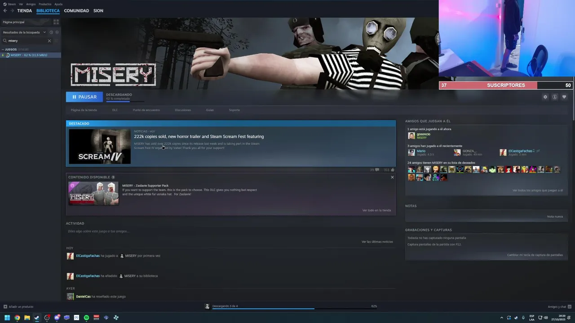The width and height of the screenshot is (575, 323).
Task: Open Zaslavie Supporter Pack DLC thumbnail
Action: click(93, 193)
